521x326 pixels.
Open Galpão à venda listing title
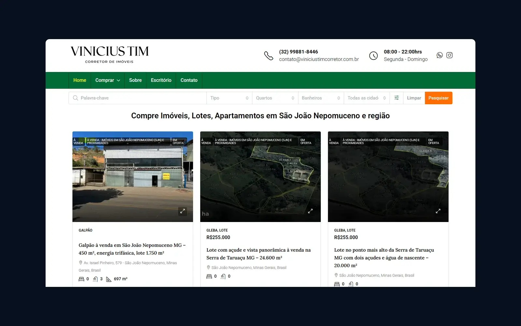pyautogui.click(x=132, y=249)
